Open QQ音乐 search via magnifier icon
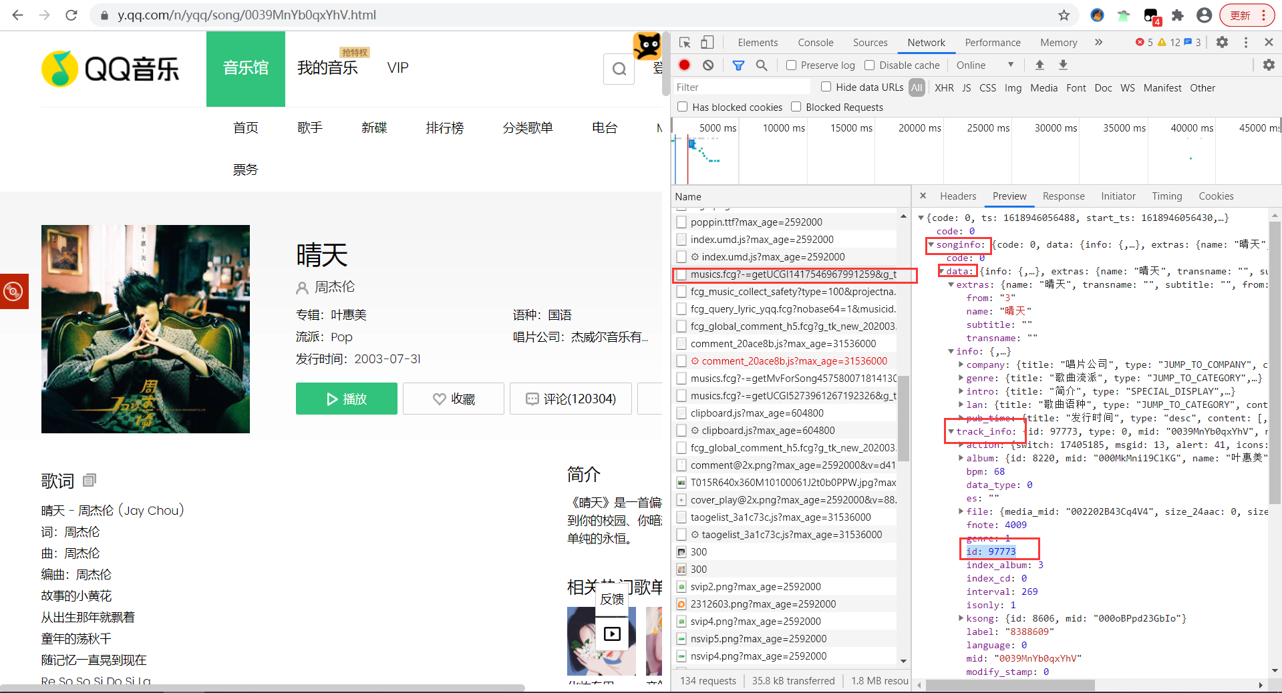This screenshot has width=1282, height=693. [x=618, y=69]
